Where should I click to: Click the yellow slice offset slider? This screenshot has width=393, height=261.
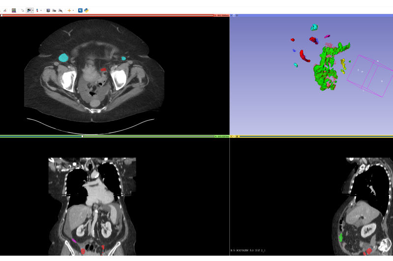(316, 136)
